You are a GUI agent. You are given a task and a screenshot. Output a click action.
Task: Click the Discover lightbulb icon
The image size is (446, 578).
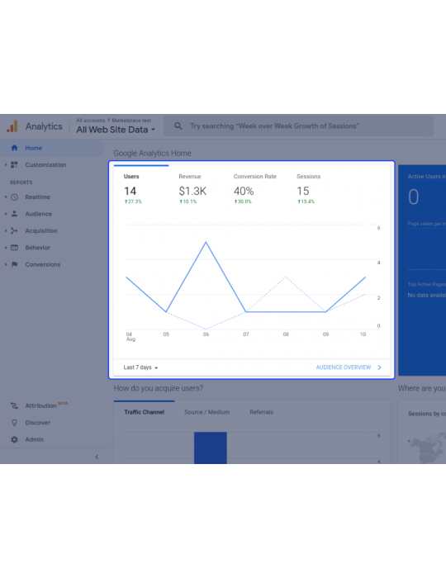[x=14, y=423]
